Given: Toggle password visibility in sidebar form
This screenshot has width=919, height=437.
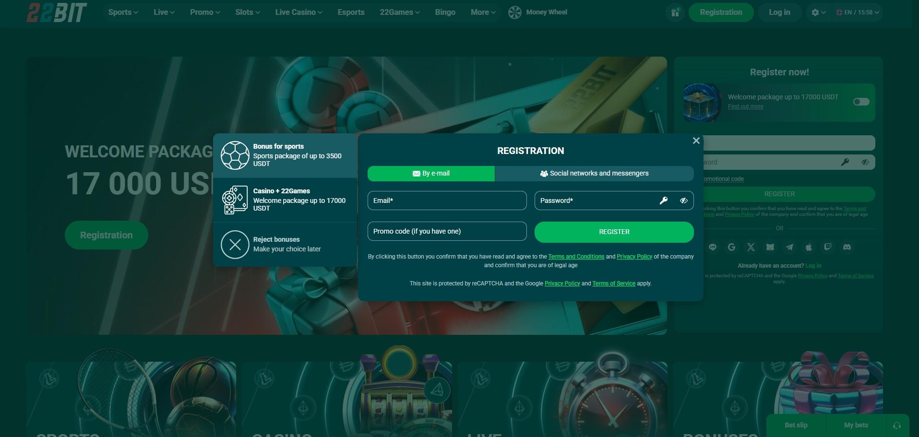Looking at the screenshot, I should tap(865, 162).
